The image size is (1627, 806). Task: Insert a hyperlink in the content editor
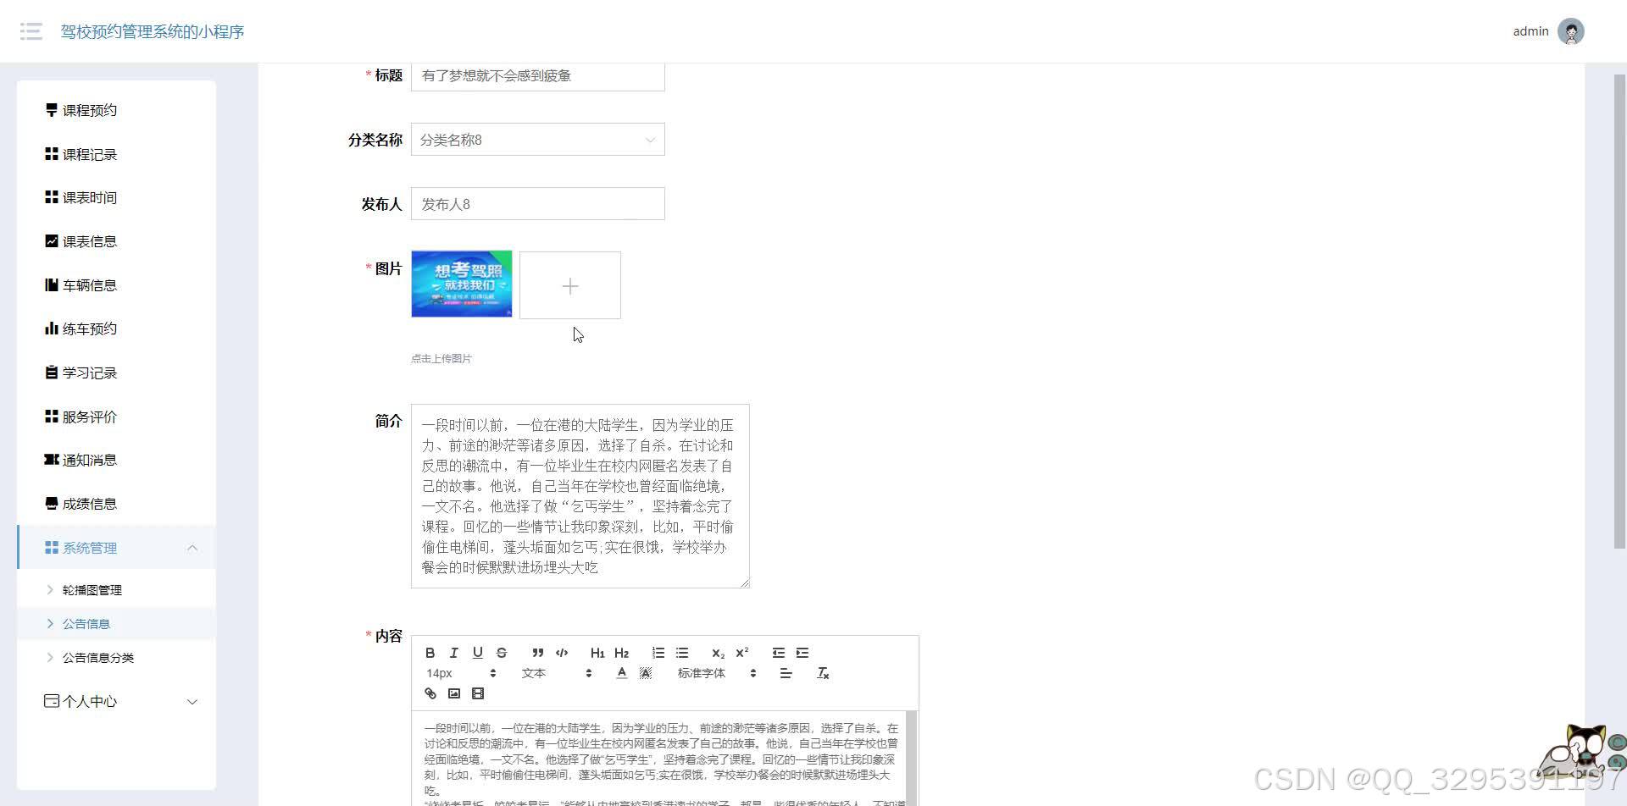pyautogui.click(x=430, y=693)
